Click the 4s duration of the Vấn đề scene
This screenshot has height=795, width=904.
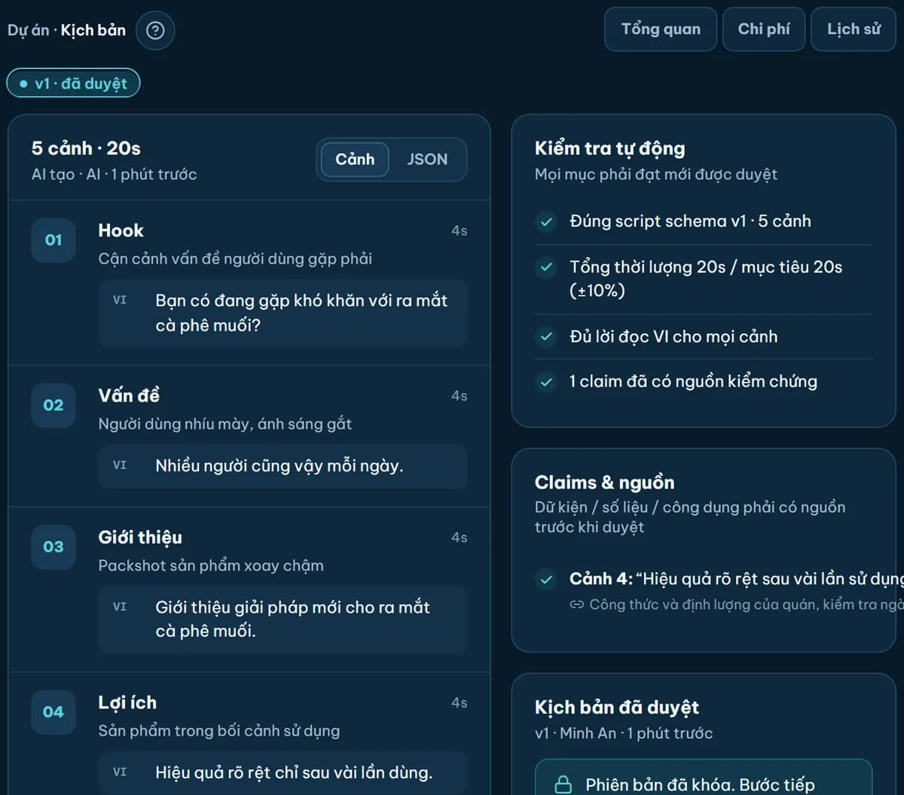pos(460,396)
